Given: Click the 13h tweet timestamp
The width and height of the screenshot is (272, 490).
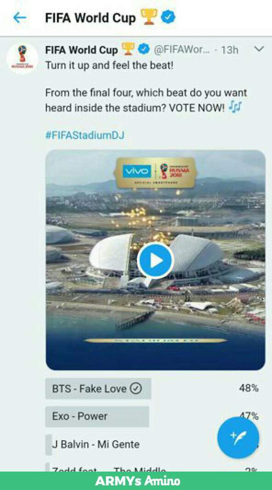Looking at the screenshot, I should pos(229,50).
